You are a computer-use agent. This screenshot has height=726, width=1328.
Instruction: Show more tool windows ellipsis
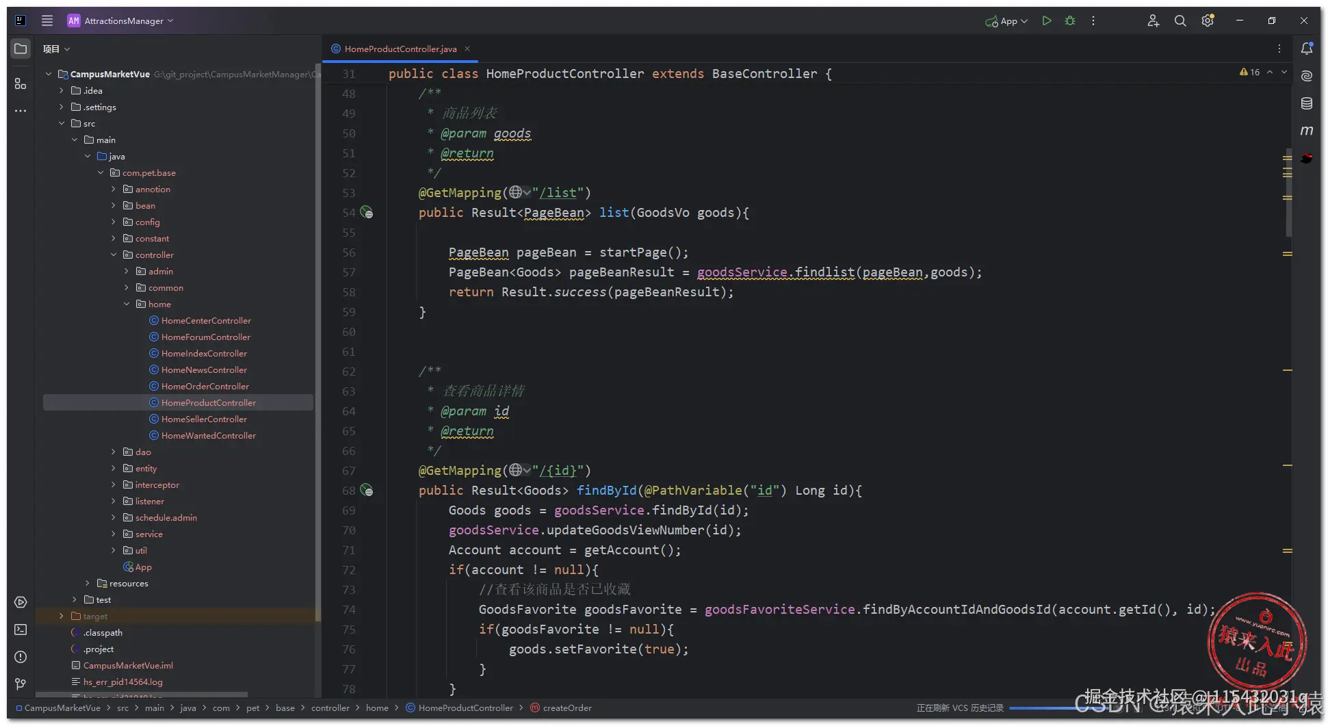click(21, 111)
